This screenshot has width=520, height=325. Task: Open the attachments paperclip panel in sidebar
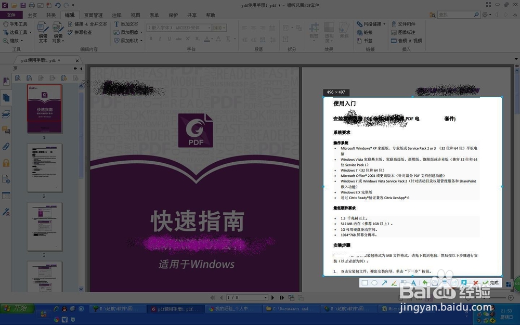click(x=6, y=147)
